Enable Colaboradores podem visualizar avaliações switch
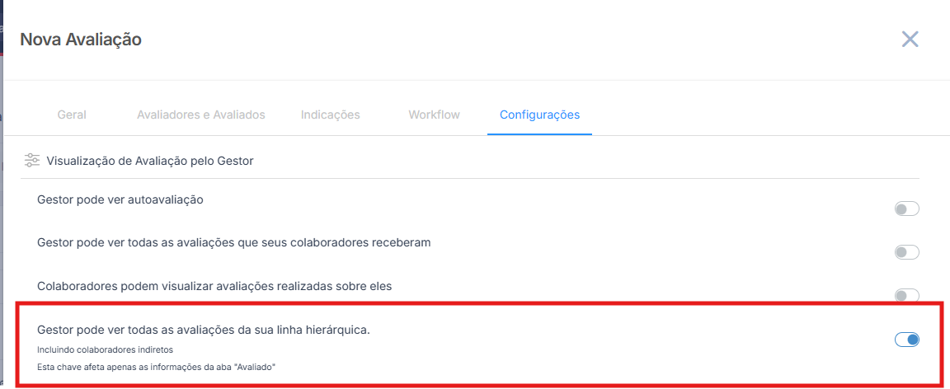This screenshot has height=389, width=950. coord(906,295)
